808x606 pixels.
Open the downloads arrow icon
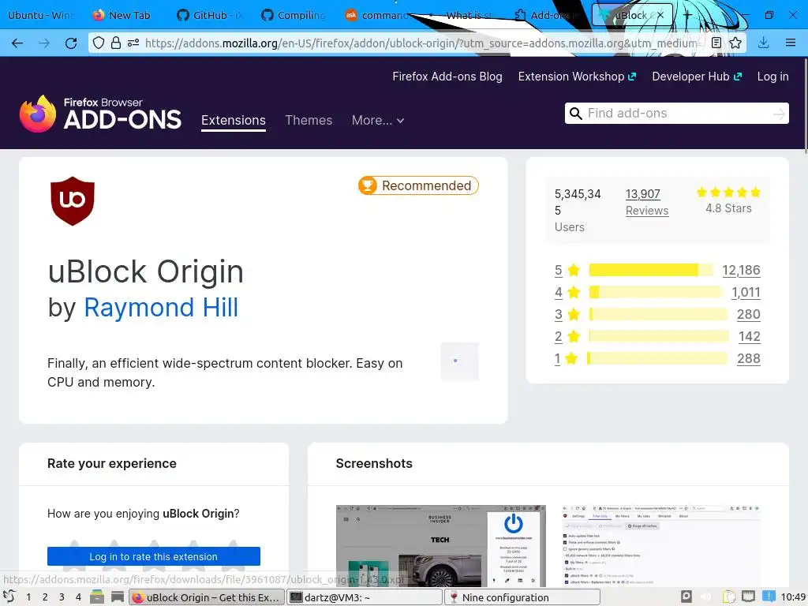click(764, 43)
